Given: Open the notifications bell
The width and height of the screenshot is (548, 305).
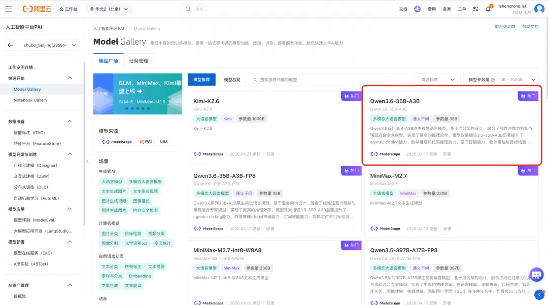Looking at the screenshot, I should [488, 9].
